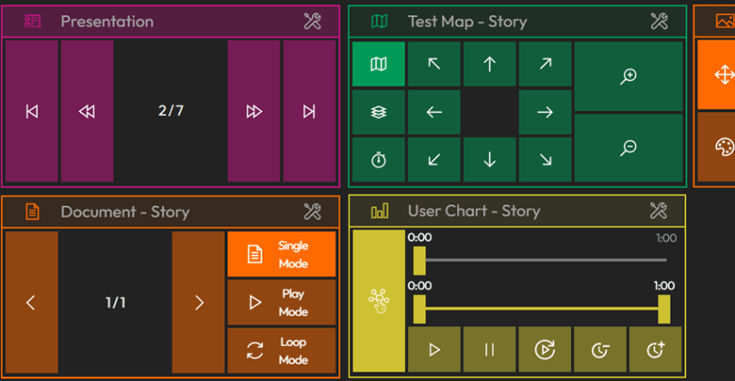This screenshot has height=381, width=735.
Task: Click the map stopwatch timer button
Action: [x=379, y=159]
